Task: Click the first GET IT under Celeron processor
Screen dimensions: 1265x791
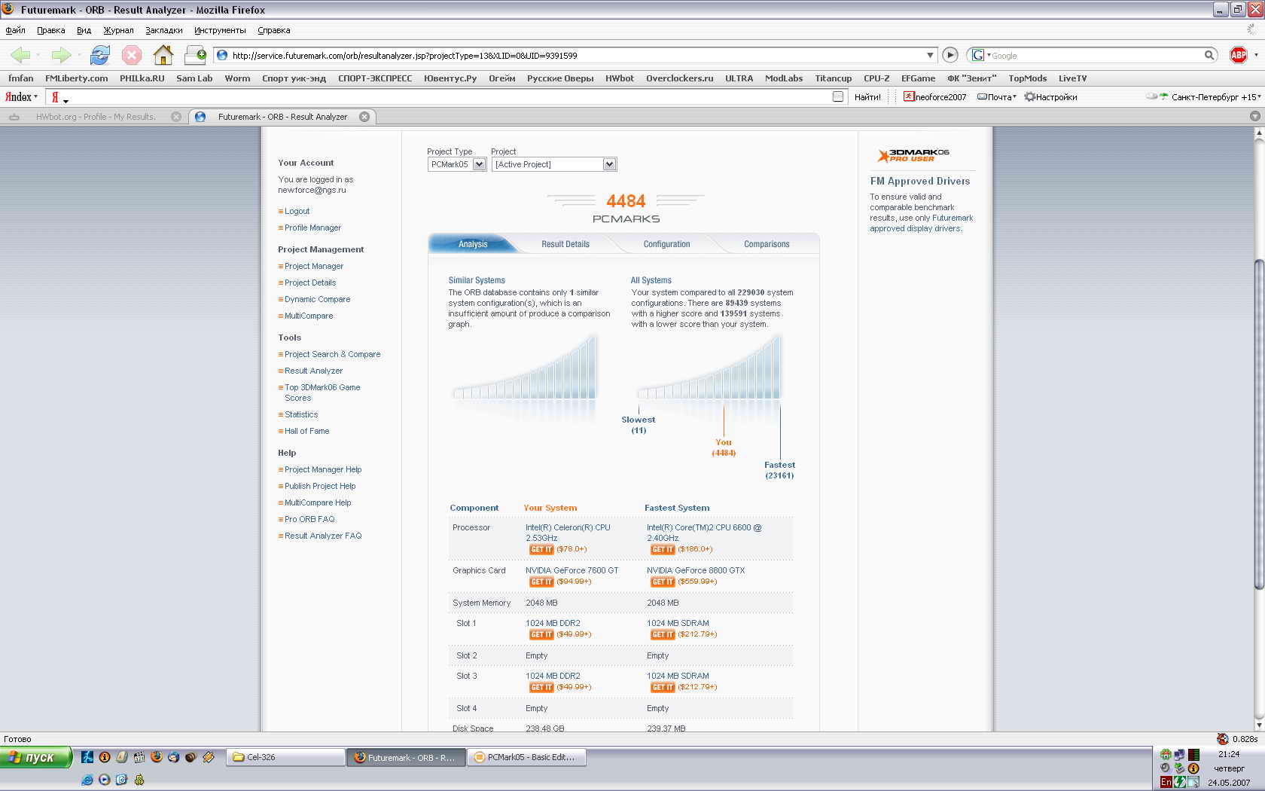Action: [x=541, y=549]
